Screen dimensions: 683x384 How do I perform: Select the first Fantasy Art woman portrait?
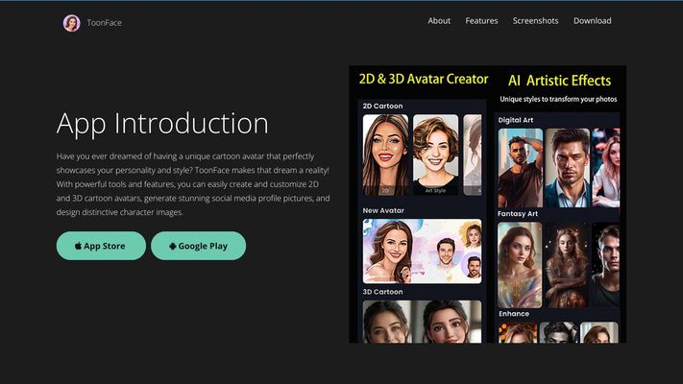tap(520, 265)
